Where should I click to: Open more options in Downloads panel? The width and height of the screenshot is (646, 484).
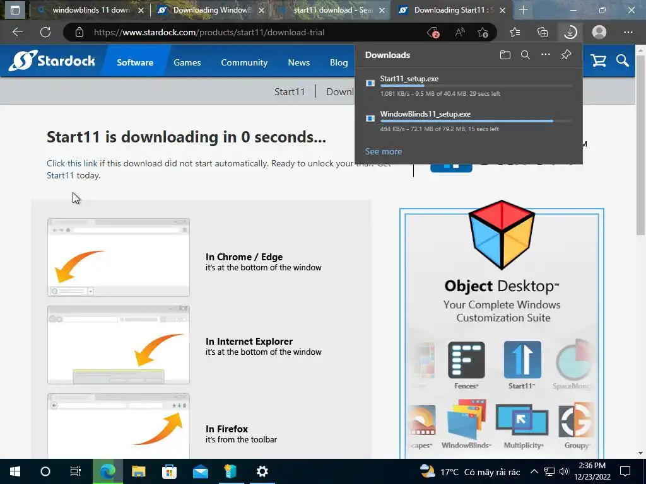[546, 54]
